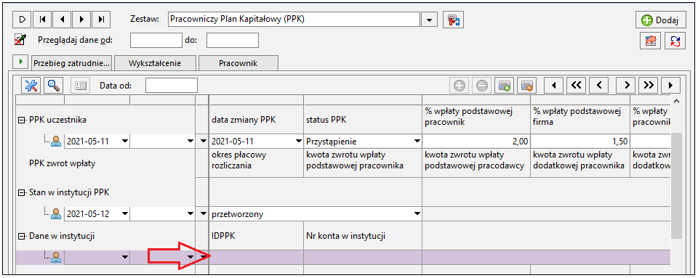Collapse the Dane w instytucji node
The image size is (698, 278).
(20, 236)
